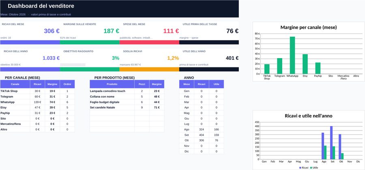The height and width of the screenshot is (170, 365).
Task: Select the "1,2%" revenue threshold value
Action: 173,58
